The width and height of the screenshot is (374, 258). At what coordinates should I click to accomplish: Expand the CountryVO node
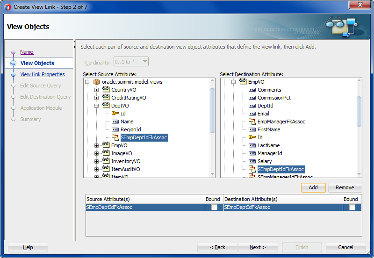(x=96, y=90)
